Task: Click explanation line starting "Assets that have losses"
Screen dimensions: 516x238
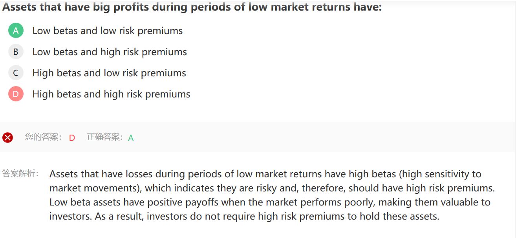Action: [x=265, y=174]
